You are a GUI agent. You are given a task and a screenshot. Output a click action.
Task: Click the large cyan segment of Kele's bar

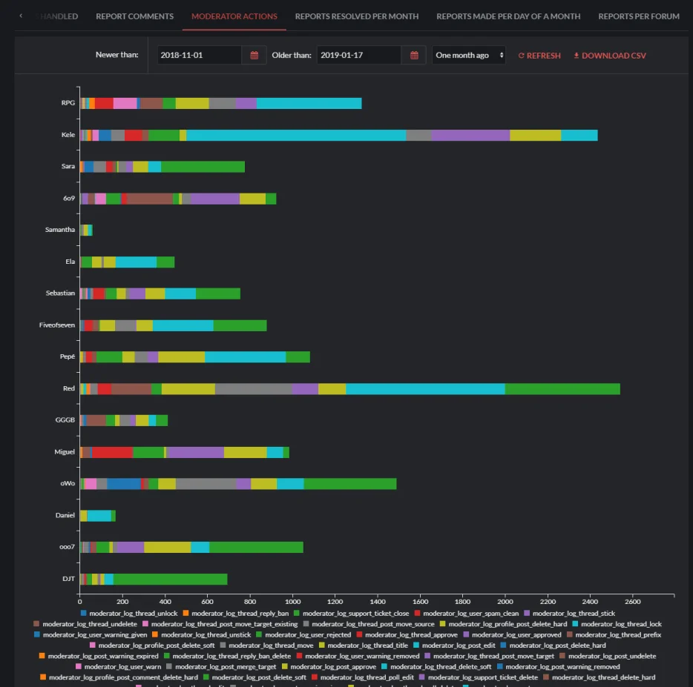tap(295, 135)
